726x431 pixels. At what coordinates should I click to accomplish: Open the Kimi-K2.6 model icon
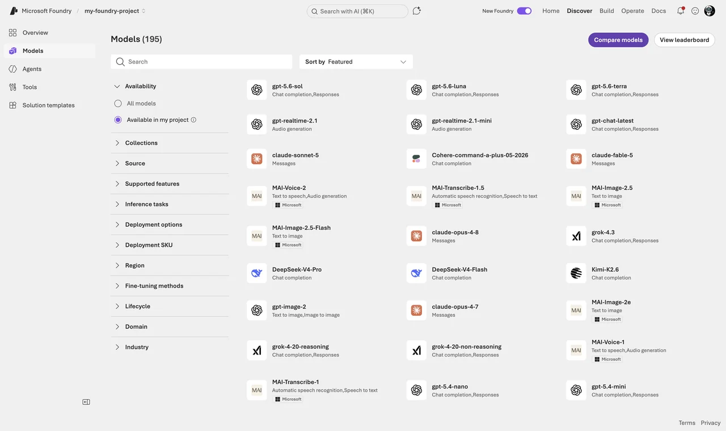(x=576, y=273)
